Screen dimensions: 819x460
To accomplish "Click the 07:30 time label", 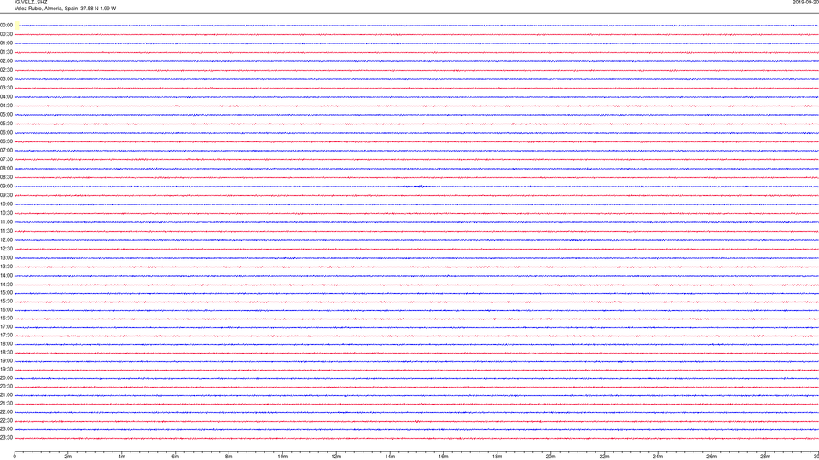I will (x=6, y=159).
